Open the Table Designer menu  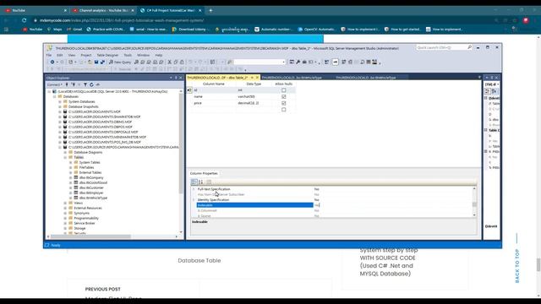click(x=107, y=55)
